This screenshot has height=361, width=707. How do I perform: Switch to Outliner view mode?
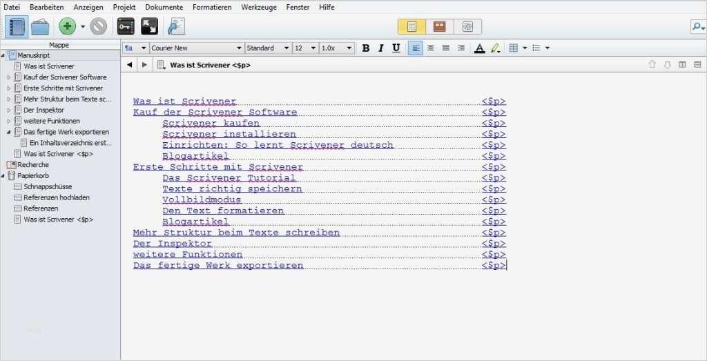[x=467, y=27]
